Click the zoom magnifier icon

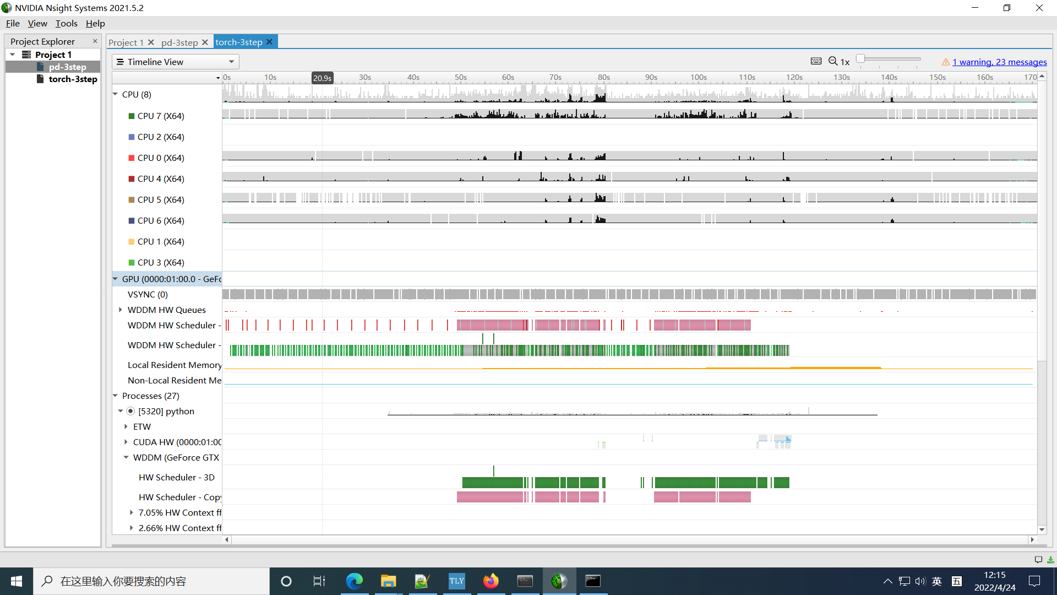click(x=832, y=61)
